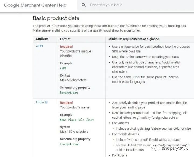Click the search magnifier icon

pyautogui.click(x=84, y=5)
